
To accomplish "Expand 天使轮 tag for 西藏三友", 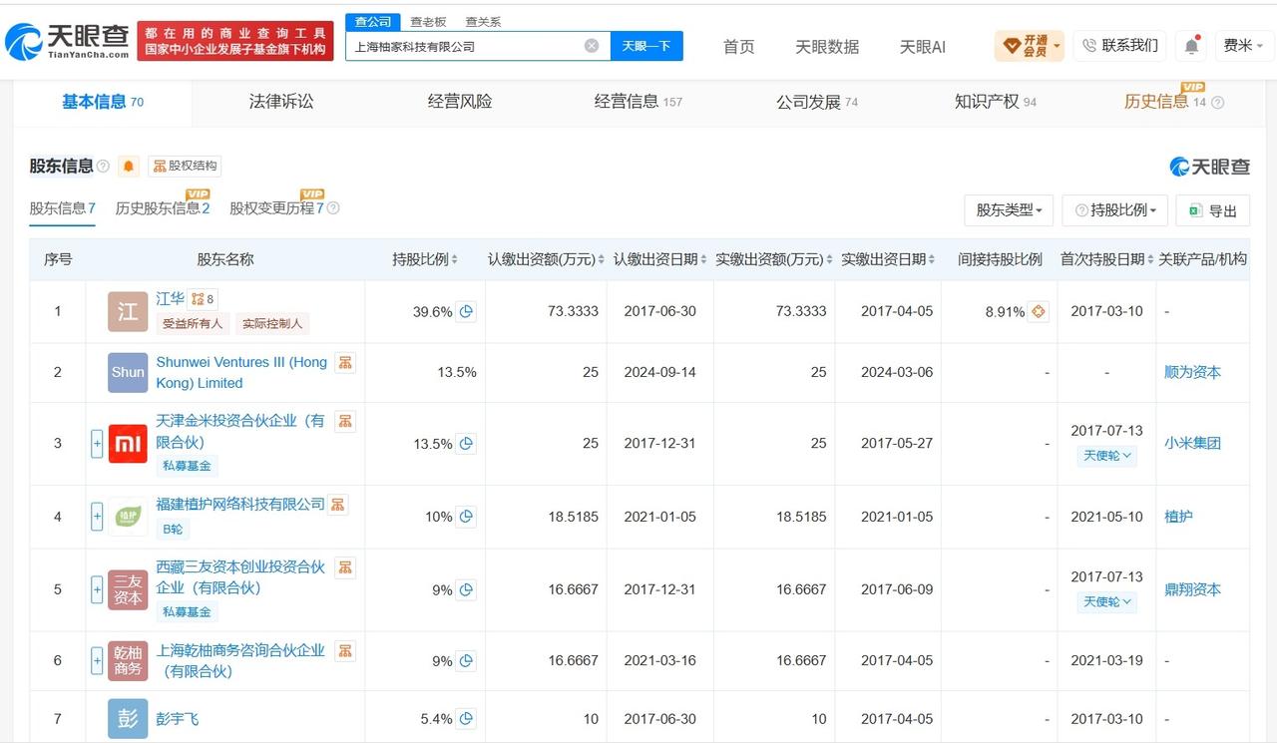I will (1106, 601).
